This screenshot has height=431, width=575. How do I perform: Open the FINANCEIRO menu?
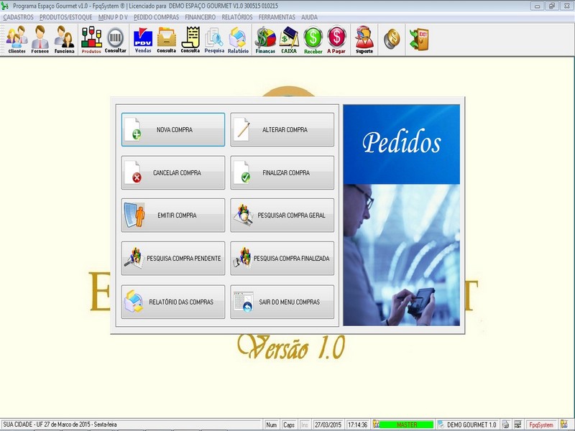[201, 17]
